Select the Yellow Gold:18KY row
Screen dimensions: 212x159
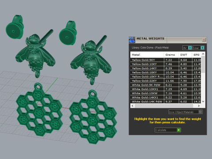pyautogui.click(x=166, y=72)
